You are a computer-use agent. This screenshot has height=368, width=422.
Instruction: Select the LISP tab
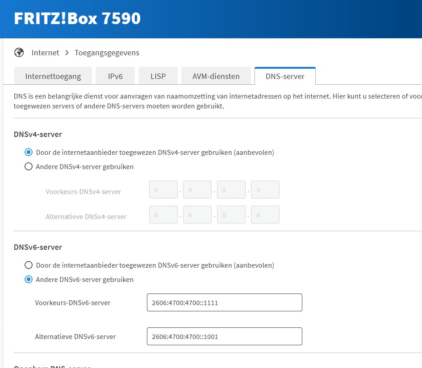(158, 76)
